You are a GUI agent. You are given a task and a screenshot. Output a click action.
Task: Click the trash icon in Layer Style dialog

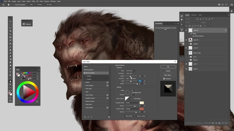click(109, 117)
